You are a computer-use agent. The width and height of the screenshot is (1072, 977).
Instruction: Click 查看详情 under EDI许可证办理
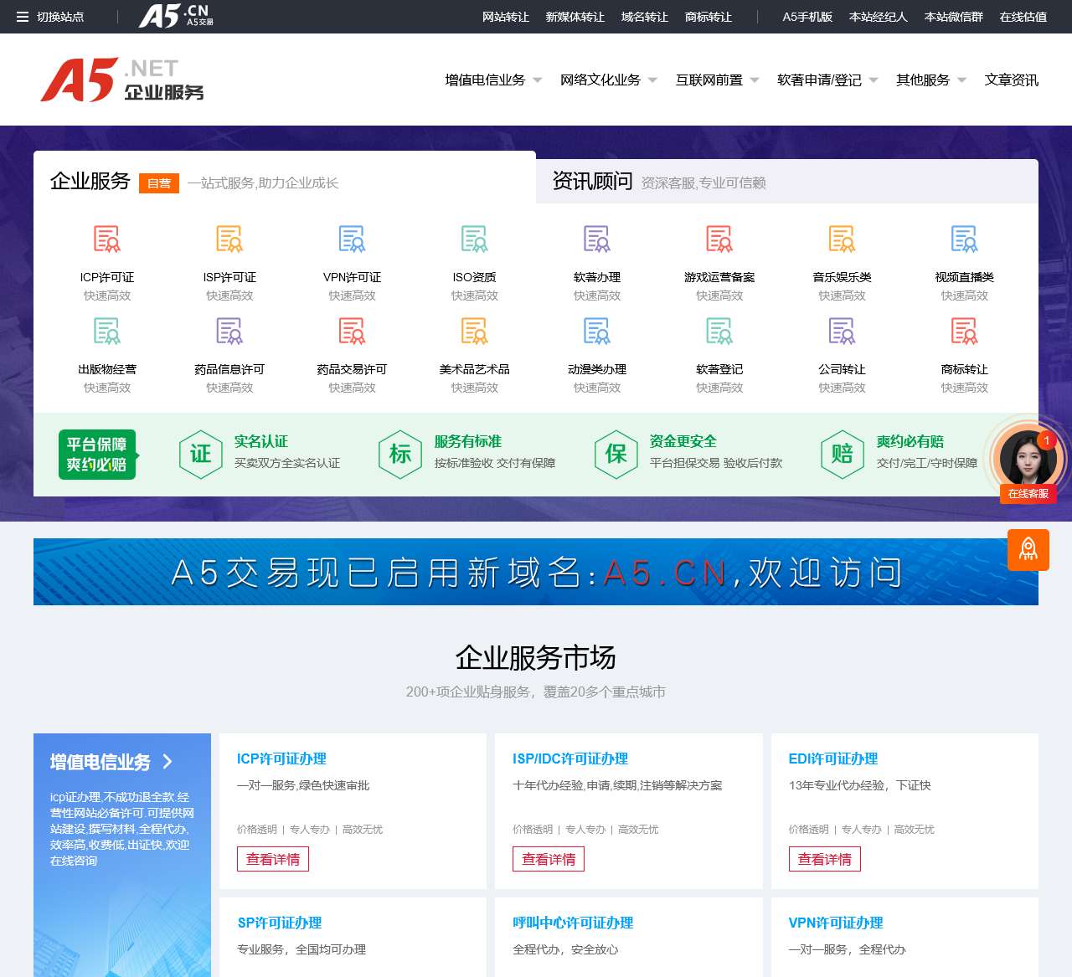824,859
